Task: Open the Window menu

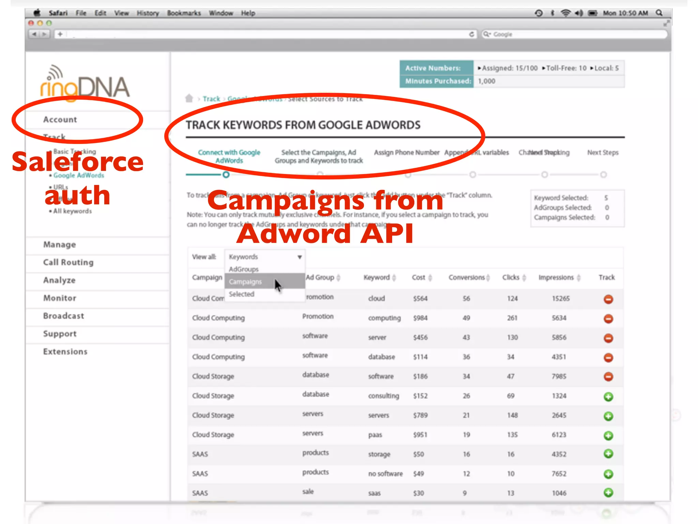Action: point(221,13)
